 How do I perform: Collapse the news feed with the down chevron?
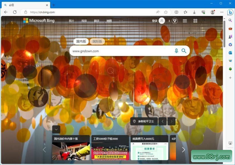tap(56, 129)
